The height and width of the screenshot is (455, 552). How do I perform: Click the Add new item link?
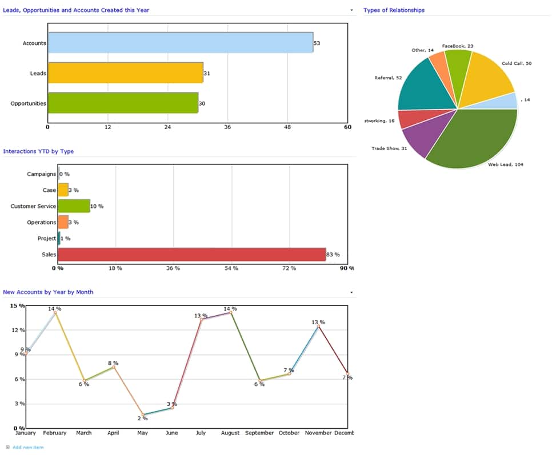click(27, 447)
